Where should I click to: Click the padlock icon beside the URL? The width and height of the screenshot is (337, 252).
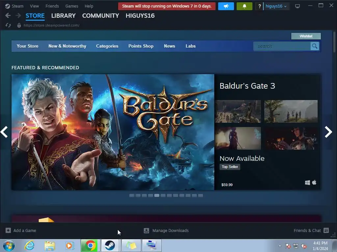coord(19,25)
